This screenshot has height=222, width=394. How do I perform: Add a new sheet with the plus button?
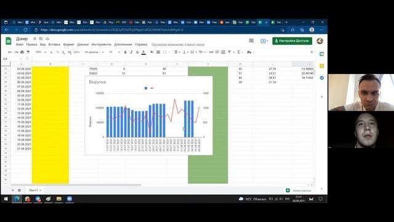pyautogui.click(x=13, y=191)
